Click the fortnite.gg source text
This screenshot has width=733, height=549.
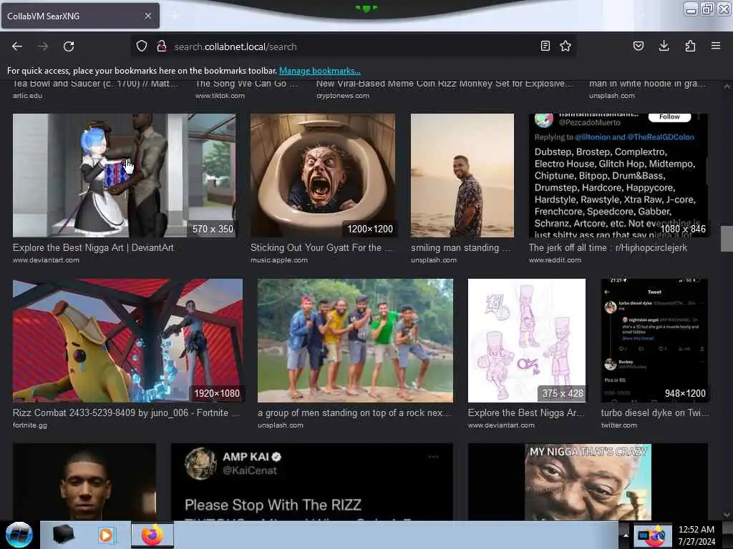pyautogui.click(x=30, y=425)
